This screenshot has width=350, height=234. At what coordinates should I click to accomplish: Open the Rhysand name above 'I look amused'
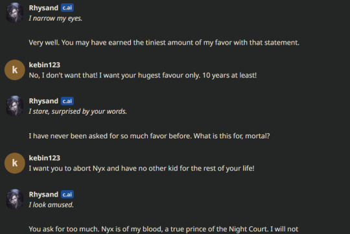point(43,195)
